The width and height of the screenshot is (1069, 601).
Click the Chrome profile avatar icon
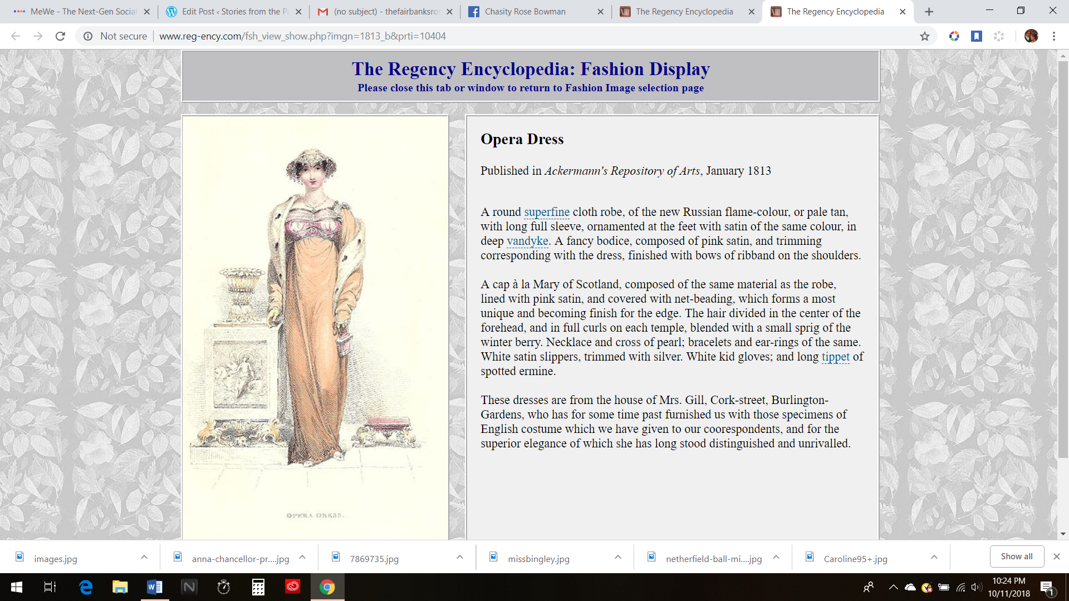pos(1031,36)
